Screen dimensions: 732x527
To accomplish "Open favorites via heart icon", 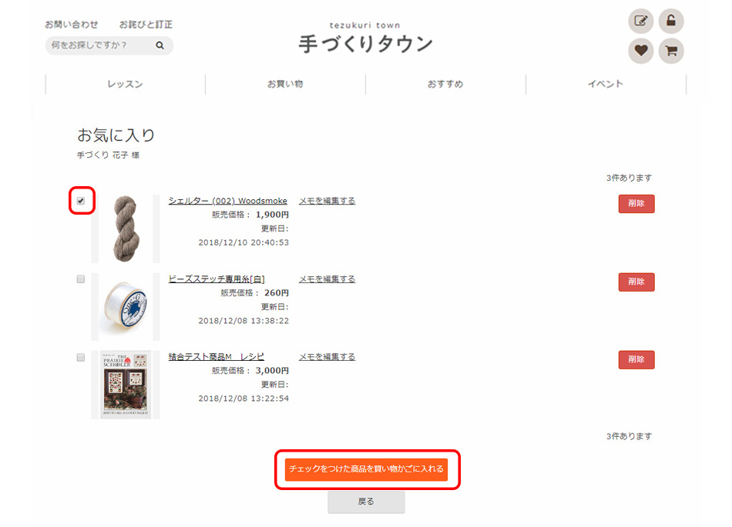I will (x=640, y=51).
